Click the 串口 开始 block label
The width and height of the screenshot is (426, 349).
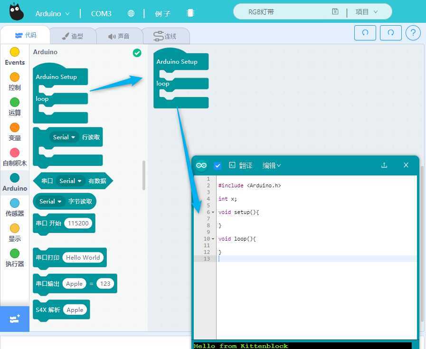click(x=48, y=223)
